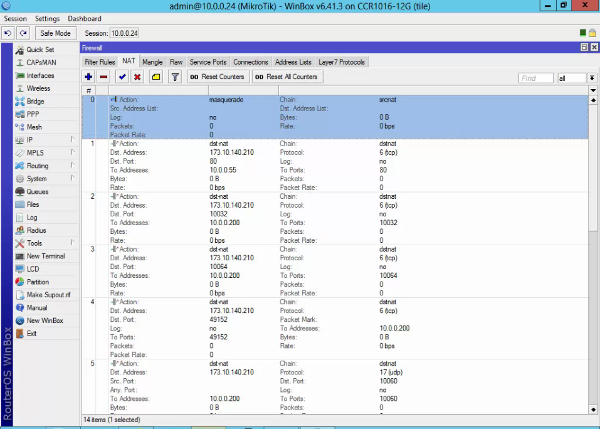
Task: Click the Filter funnel icon
Action: point(176,77)
